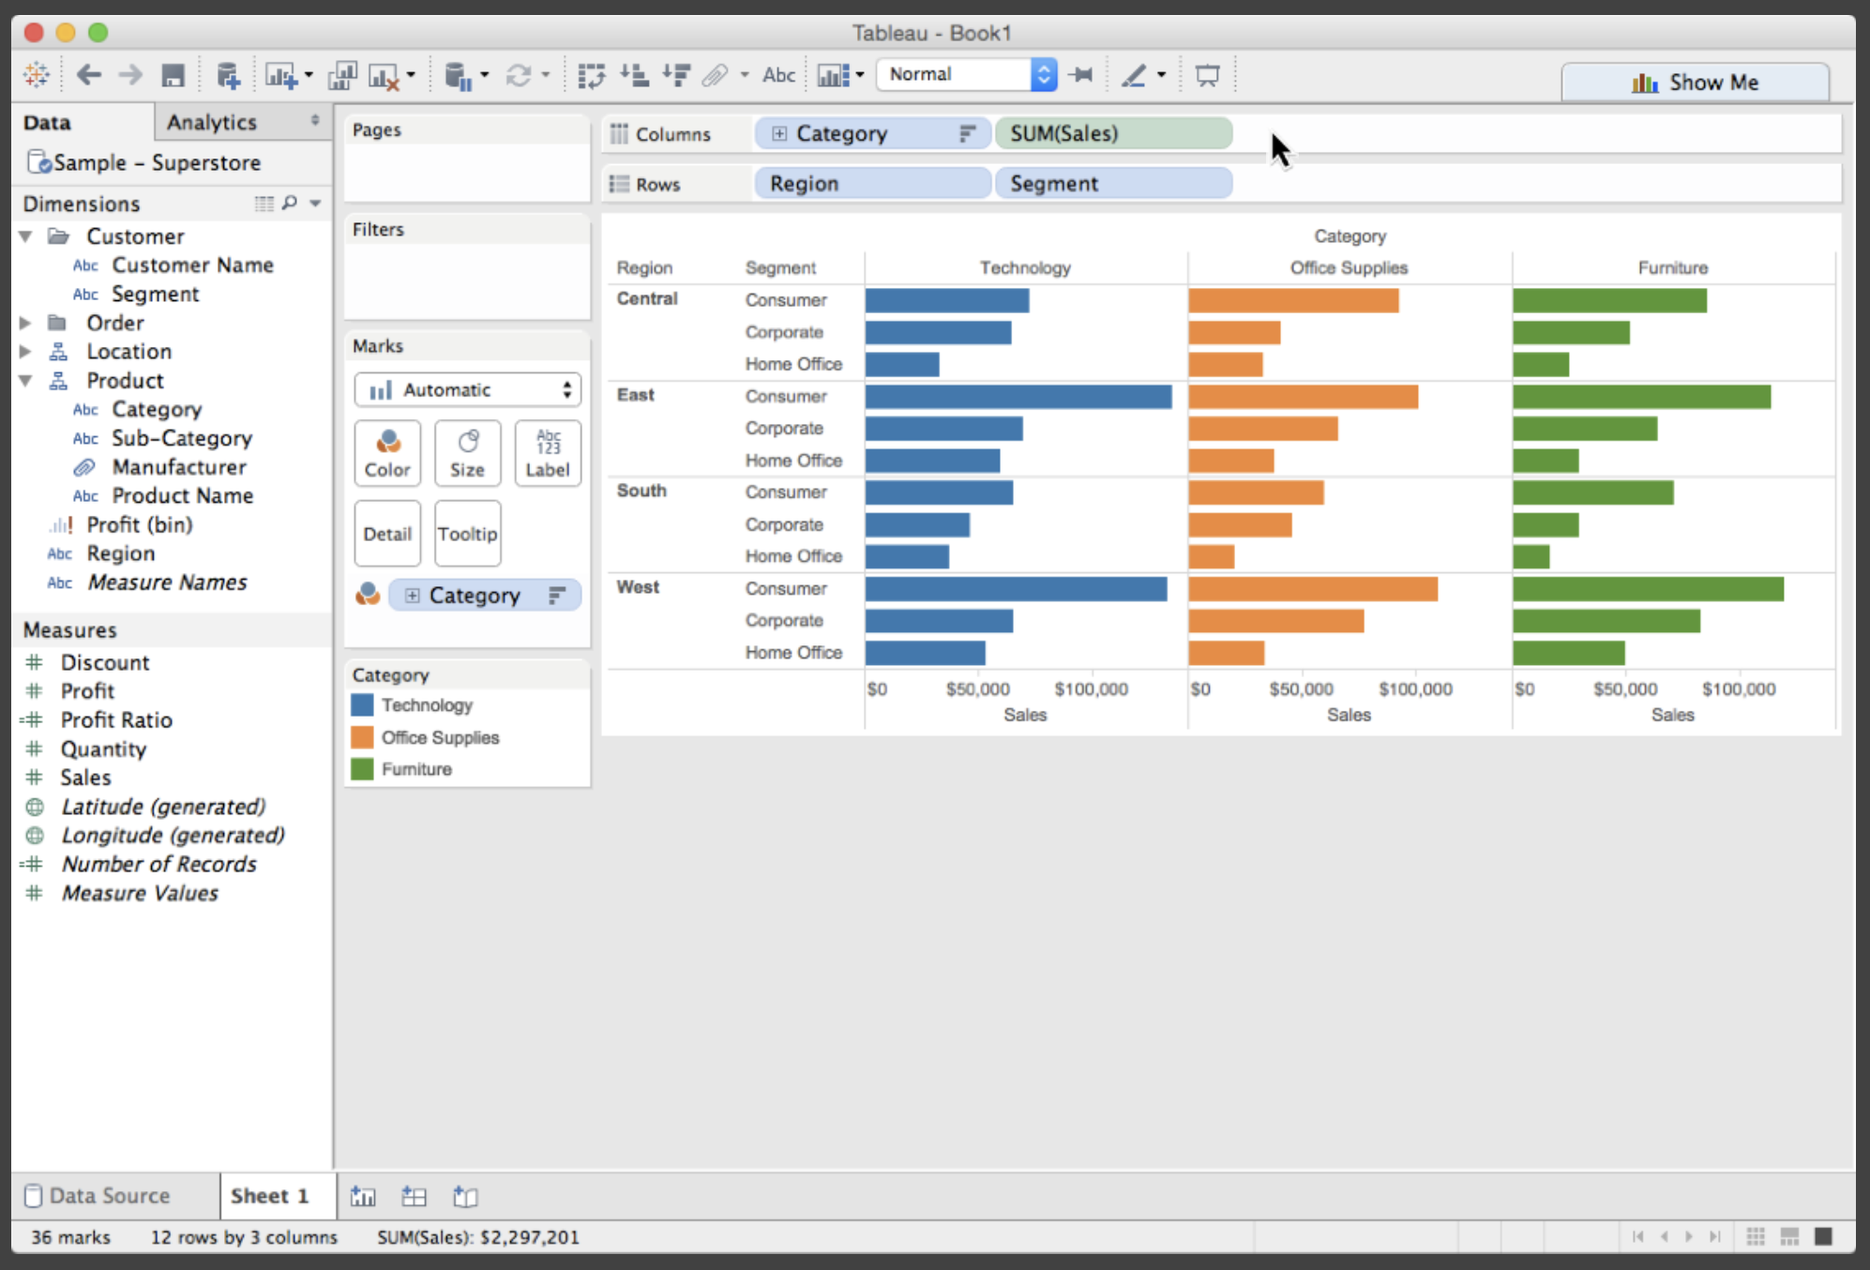Click the SUM(Sales) pill in Columns
The height and width of the screenshot is (1270, 1870).
1112,133
